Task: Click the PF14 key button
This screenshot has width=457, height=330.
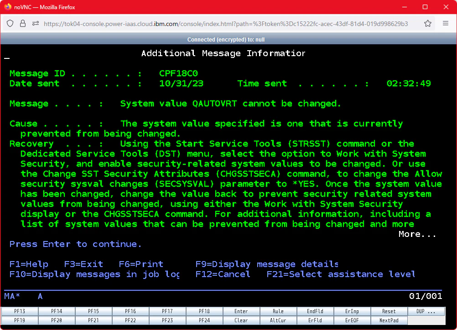Action: click(x=57, y=311)
